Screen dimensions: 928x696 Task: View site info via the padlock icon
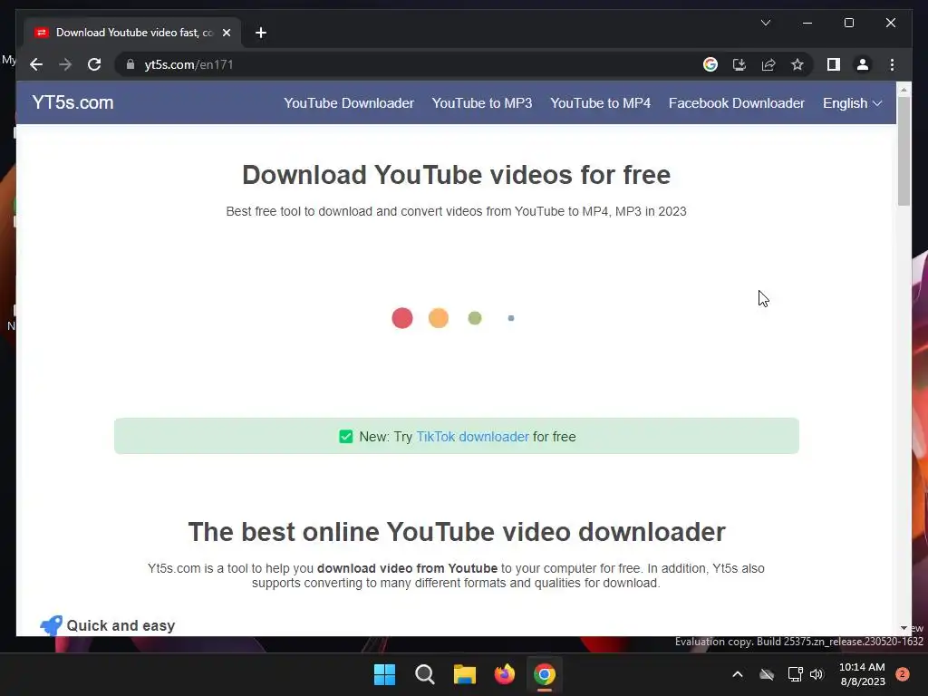point(130,64)
